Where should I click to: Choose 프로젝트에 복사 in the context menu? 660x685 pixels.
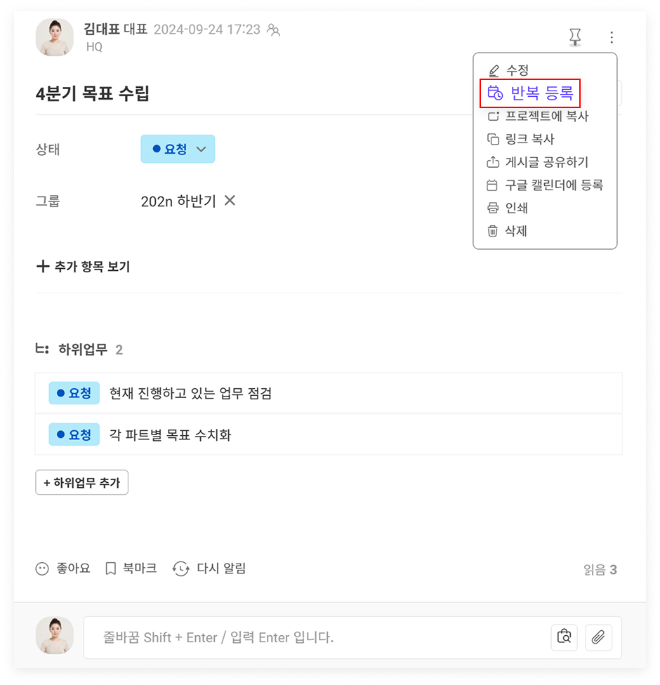point(538,117)
